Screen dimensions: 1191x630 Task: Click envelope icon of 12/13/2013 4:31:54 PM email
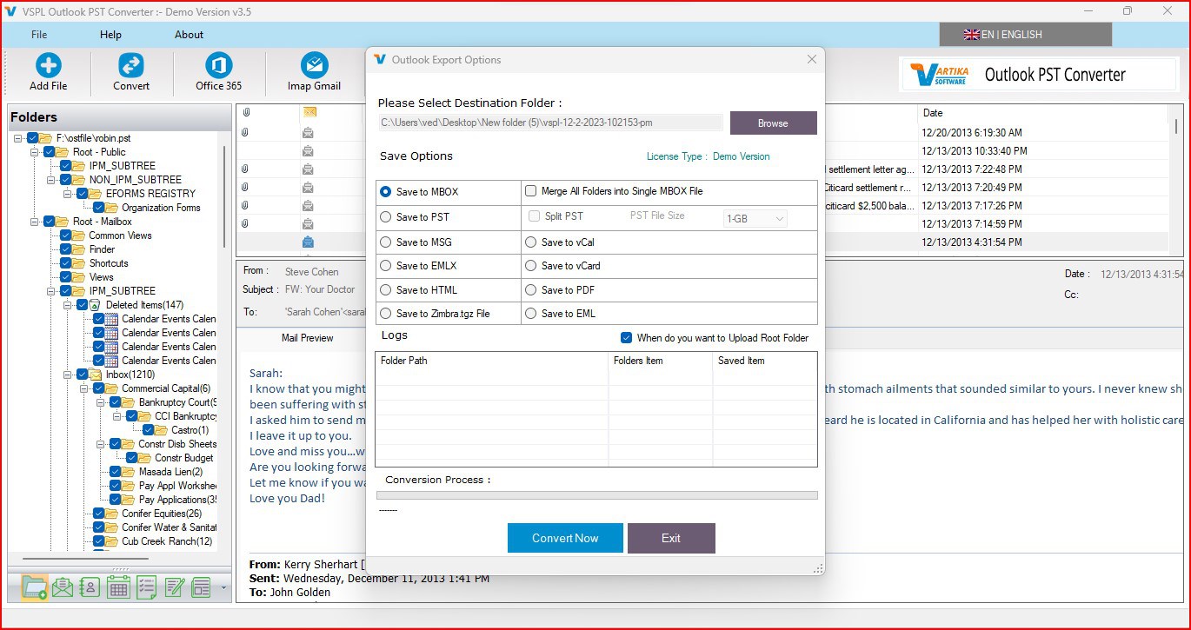(x=308, y=242)
